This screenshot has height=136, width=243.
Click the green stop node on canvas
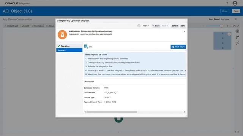coord(119,120)
